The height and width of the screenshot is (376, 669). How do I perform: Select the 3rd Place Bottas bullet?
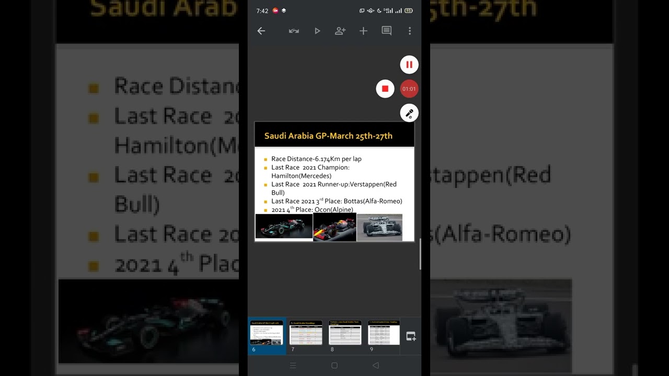click(x=337, y=201)
